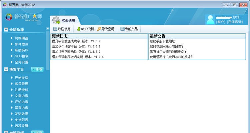Collapse the 博客平台 section
Viewport: 250px width, 133px height.
coord(6,69)
